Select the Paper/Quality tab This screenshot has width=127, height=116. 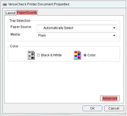click(x=27, y=13)
